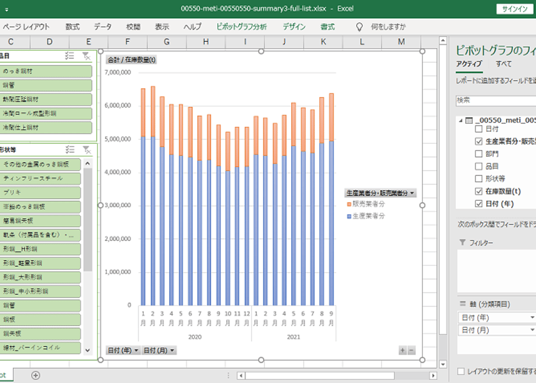Click the worksheet vertical scroll up arrow

coord(443,41)
